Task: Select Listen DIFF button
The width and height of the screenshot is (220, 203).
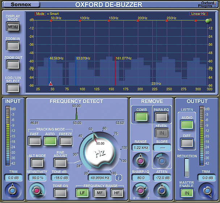Action: (187, 143)
